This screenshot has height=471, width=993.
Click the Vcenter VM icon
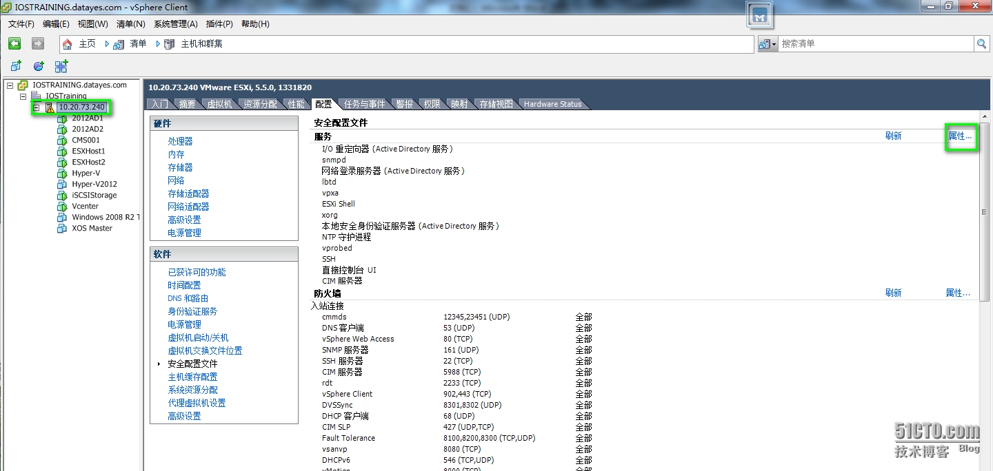tap(63, 207)
